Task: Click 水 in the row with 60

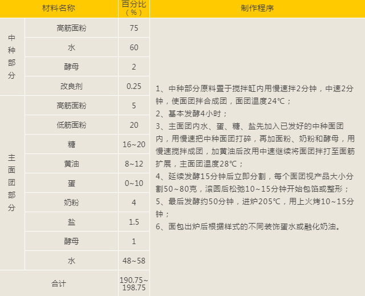Action: point(71,47)
